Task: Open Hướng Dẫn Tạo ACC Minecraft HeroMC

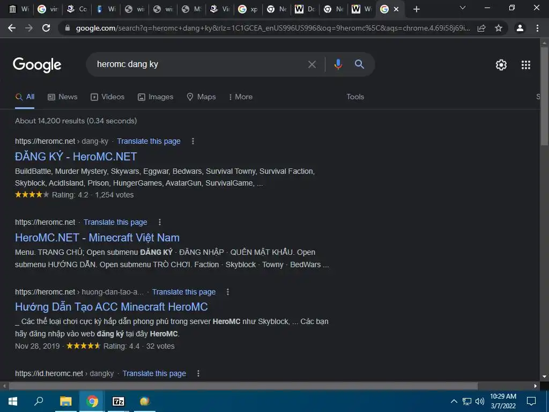Action: click(112, 307)
